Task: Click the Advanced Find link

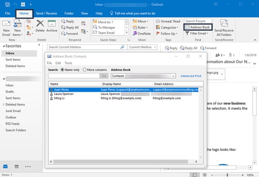Action: [191, 76]
